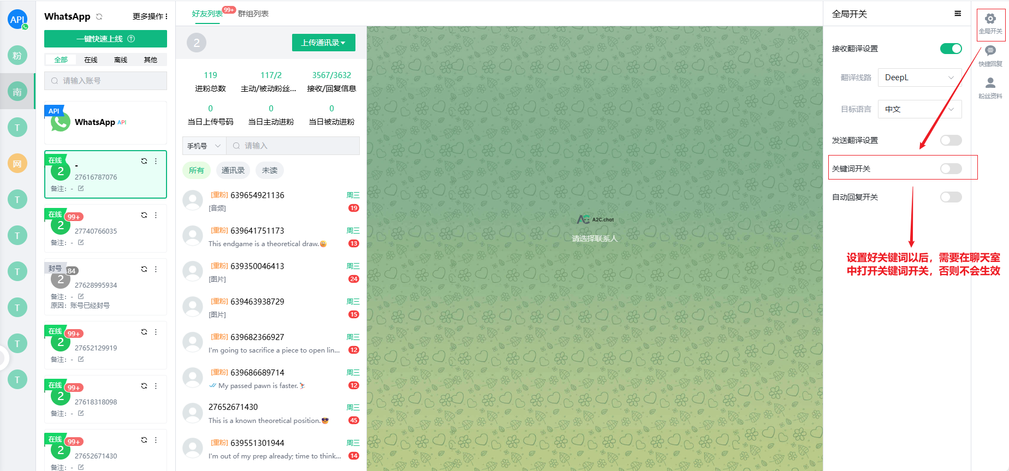The width and height of the screenshot is (1009, 471).
Task: Turn on the 自动回复开关 toggle
Action: tap(951, 197)
